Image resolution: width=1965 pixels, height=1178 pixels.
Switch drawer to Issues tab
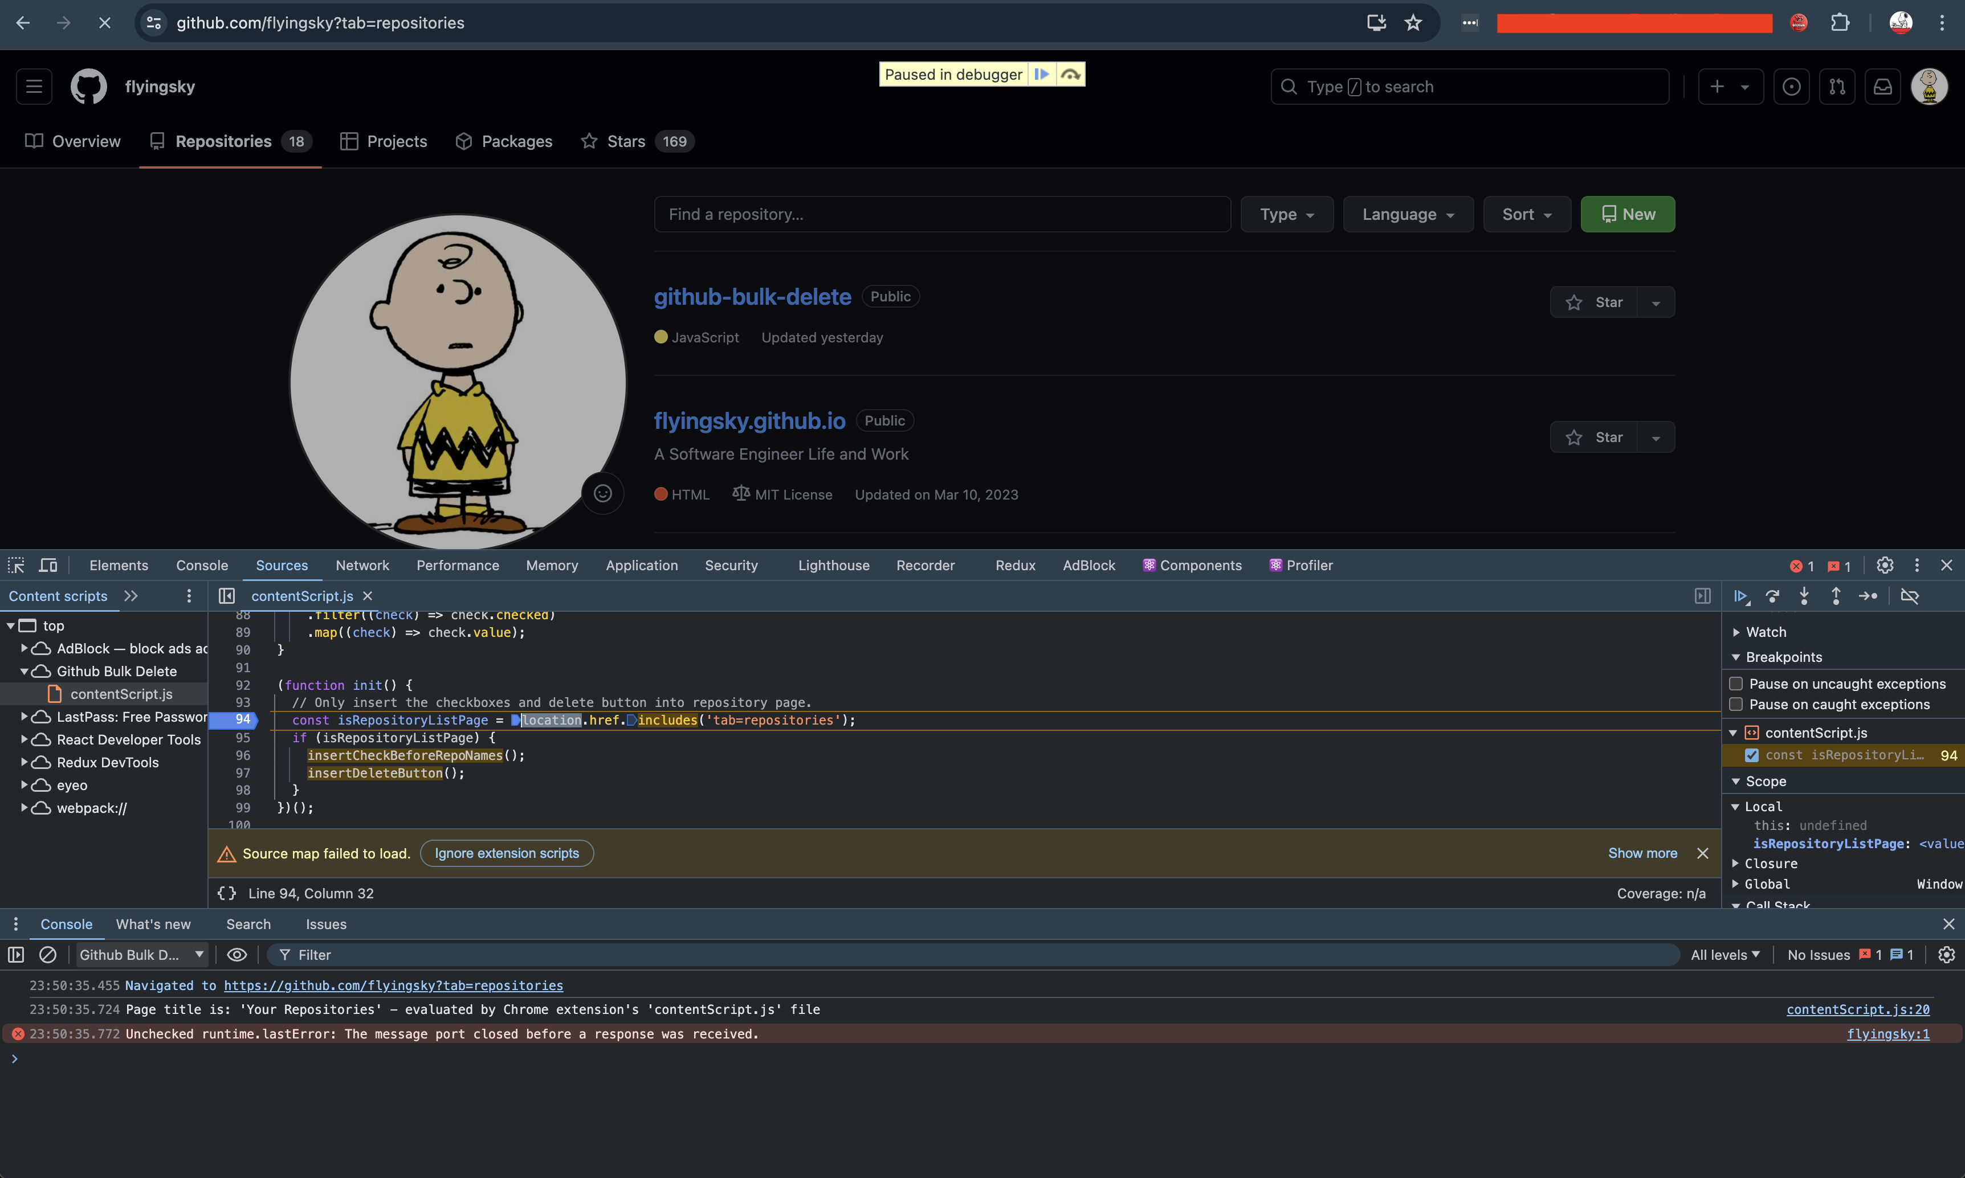click(327, 924)
